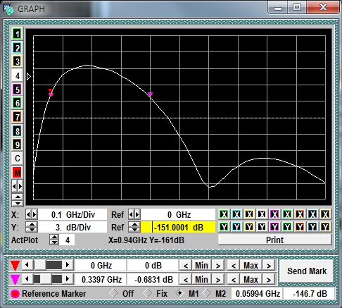Screen dimensions: 342x308
Task: Click the Print button
Action: click(274, 240)
